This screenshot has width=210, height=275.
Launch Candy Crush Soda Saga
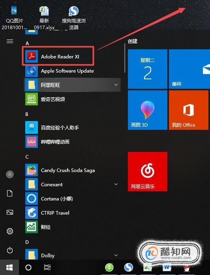[x=72, y=170]
